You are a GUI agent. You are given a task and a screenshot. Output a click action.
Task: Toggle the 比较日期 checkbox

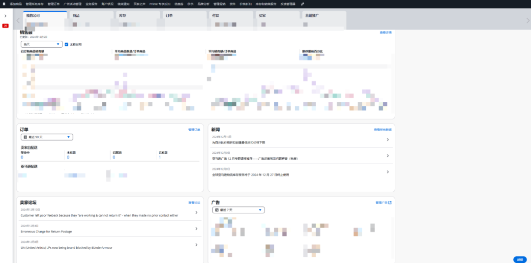click(66, 44)
